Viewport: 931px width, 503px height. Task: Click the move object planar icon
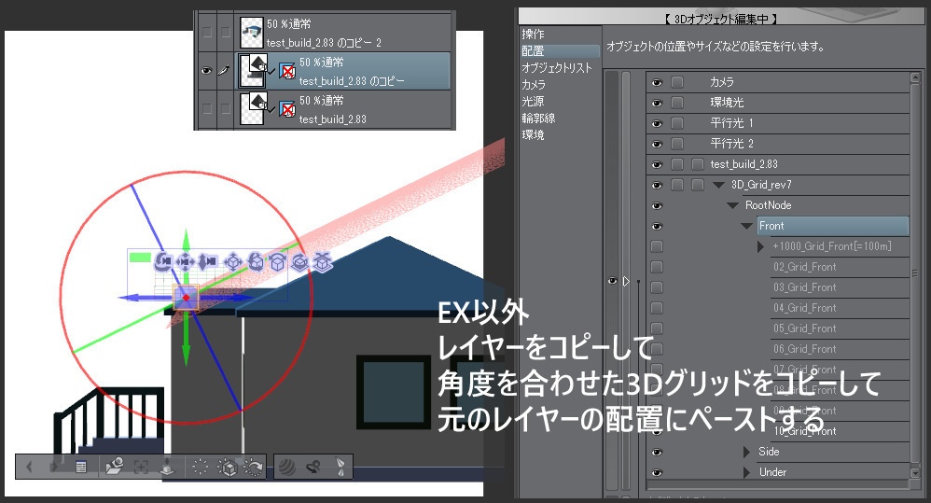233,261
